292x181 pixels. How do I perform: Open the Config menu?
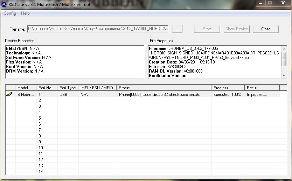(x=10, y=13)
